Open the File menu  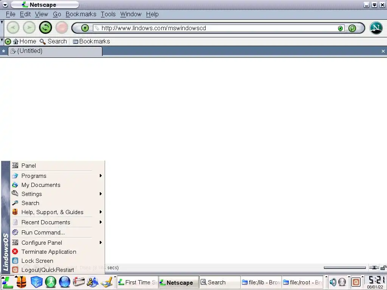tap(11, 14)
